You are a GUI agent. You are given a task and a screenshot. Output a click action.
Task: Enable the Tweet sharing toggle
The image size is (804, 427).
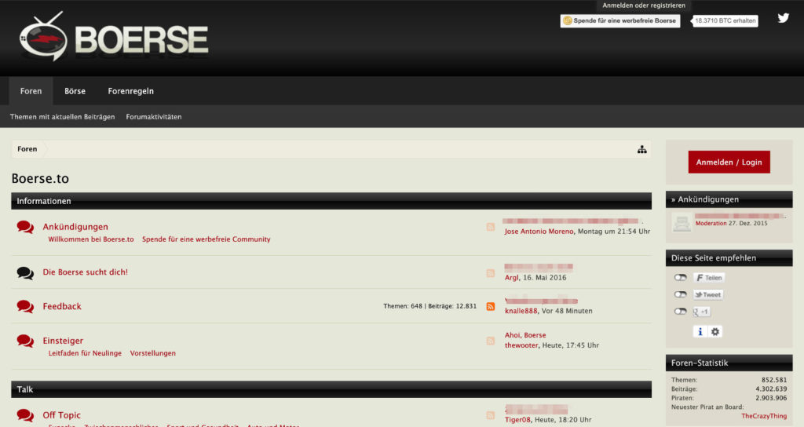click(x=681, y=295)
